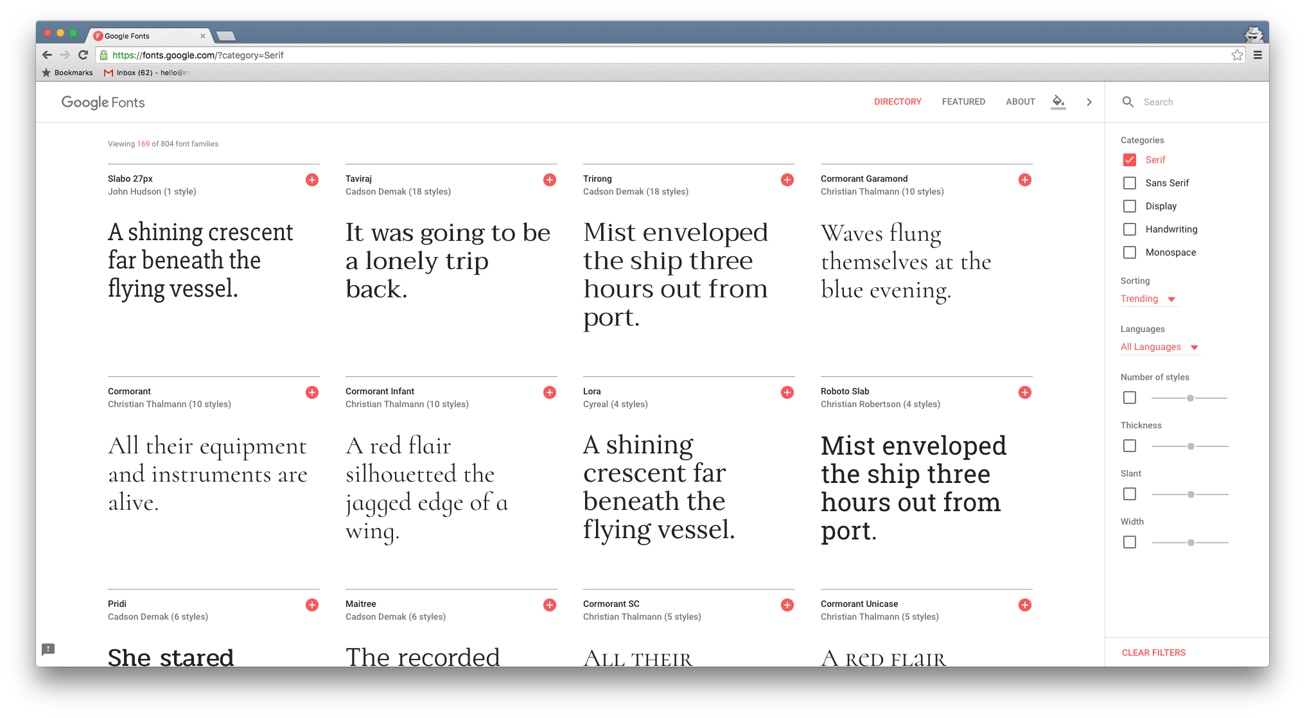Bookmark this page with star icon
Viewport: 1305px width, 718px height.
(1237, 55)
